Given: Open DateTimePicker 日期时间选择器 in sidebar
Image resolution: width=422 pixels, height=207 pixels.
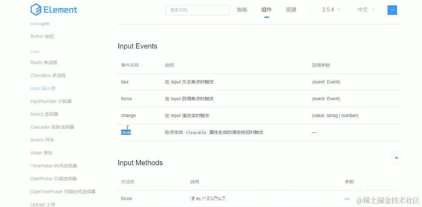Looking at the screenshot, I should tap(63, 192).
